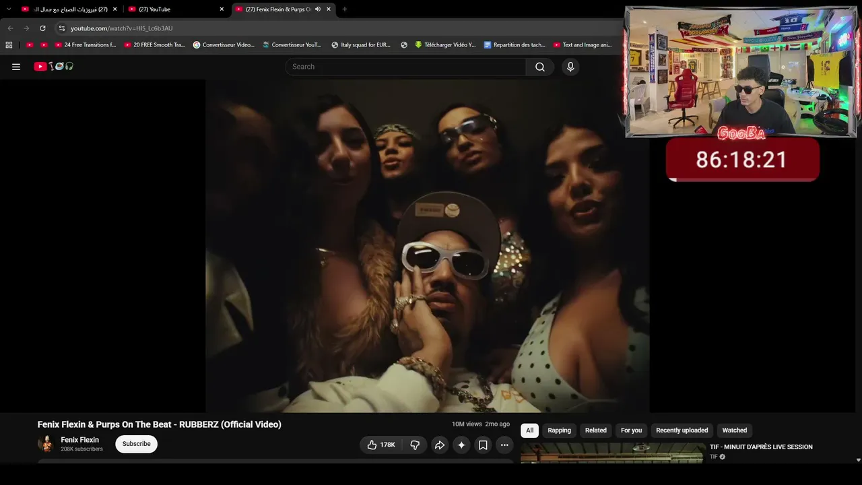Open "TIF - MINUIT D'APRÈS LIVE SESSION" title
The width and height of the screenshot is (862, 485).
[x=761, y=447]
